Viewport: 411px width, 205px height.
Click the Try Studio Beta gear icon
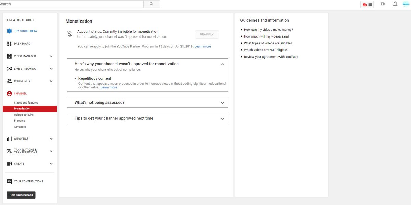click(9, 31)
